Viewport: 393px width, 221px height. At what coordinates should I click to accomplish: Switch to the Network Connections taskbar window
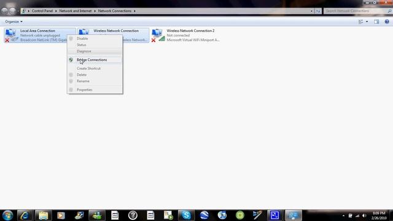pos(294,215)
